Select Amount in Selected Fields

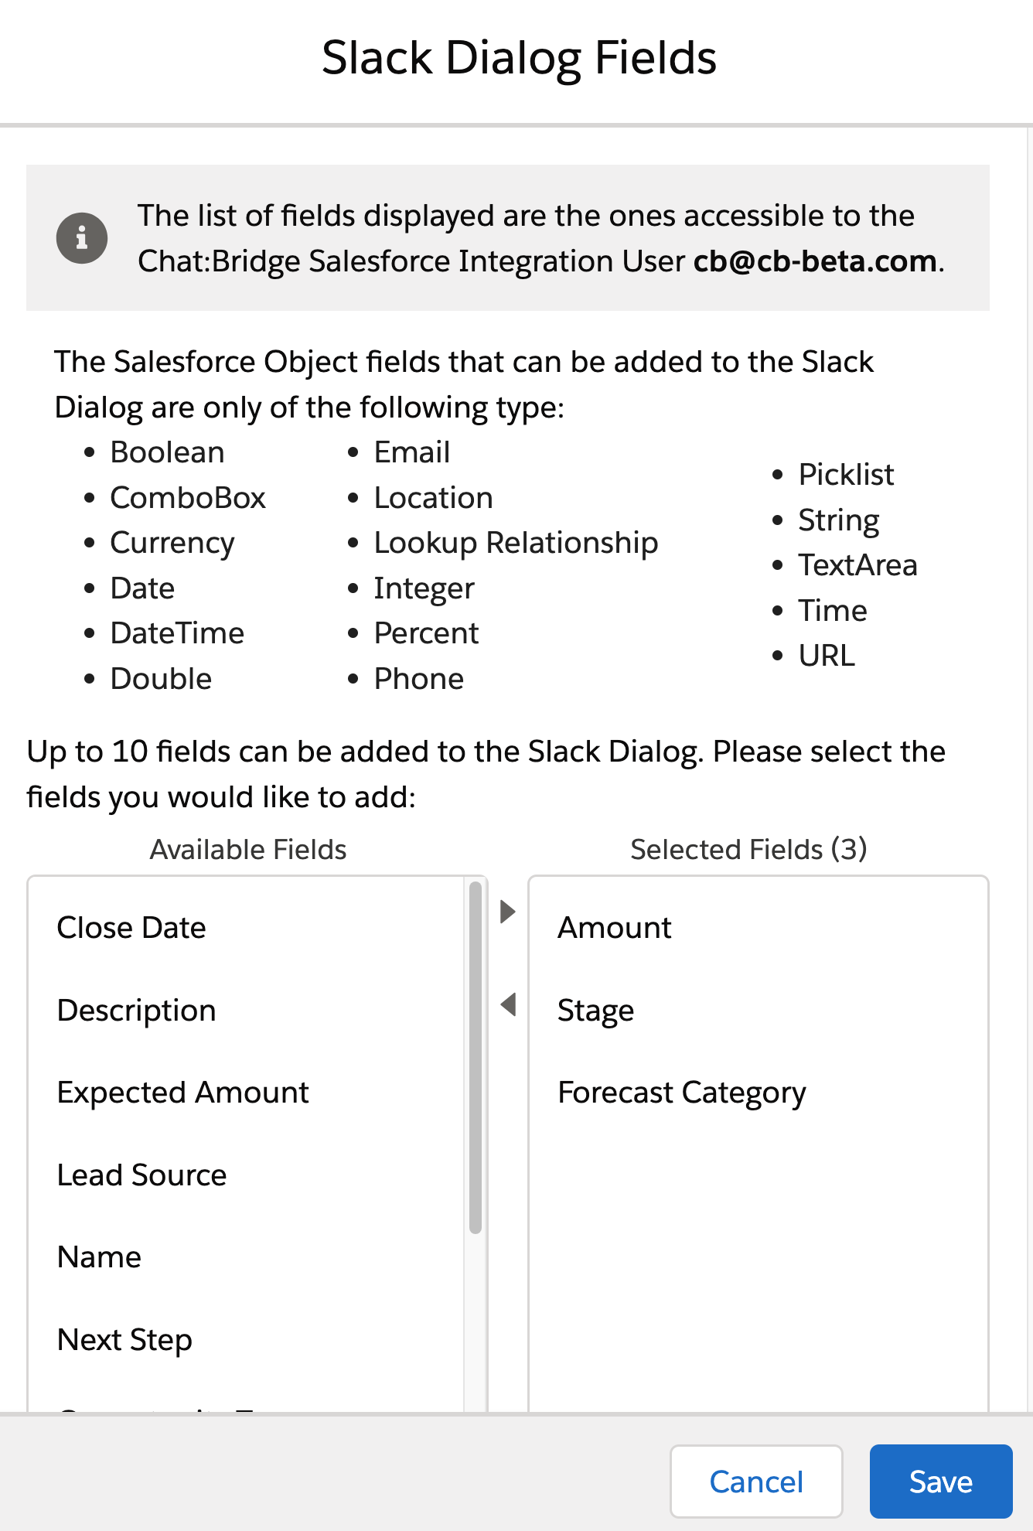[615, 928]
